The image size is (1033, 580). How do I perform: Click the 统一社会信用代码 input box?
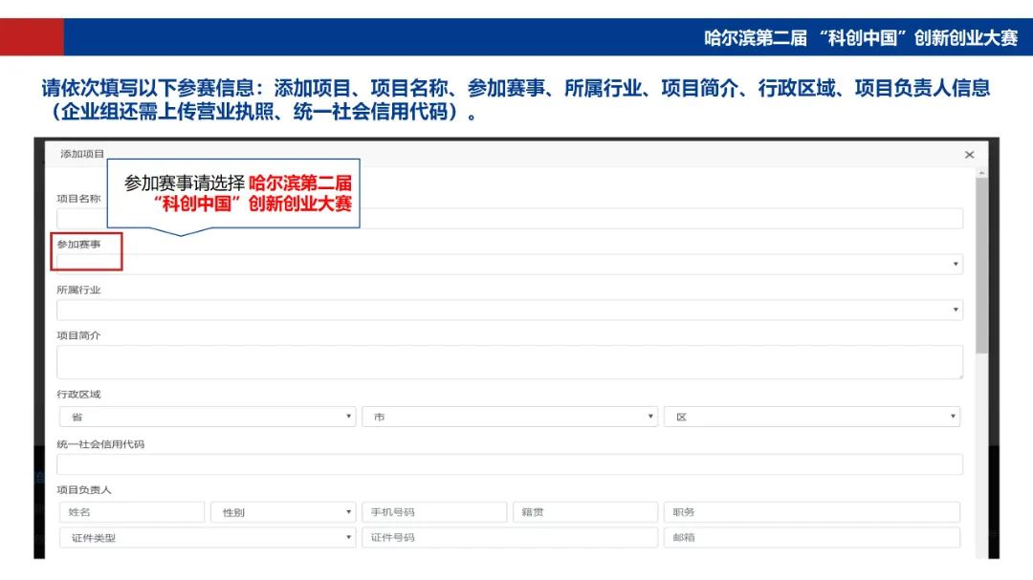coord(507,463)
